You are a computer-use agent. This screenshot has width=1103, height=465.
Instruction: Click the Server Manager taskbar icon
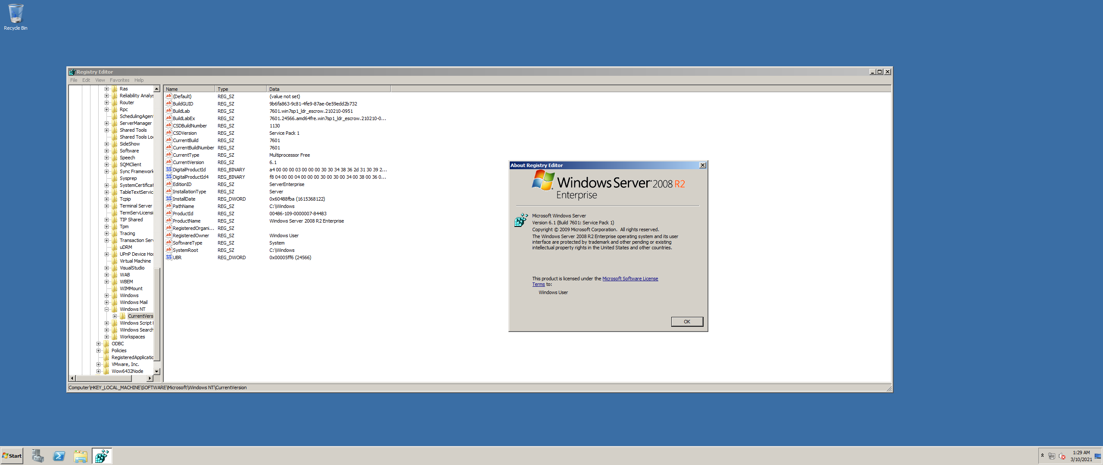[x=38, y=456]
